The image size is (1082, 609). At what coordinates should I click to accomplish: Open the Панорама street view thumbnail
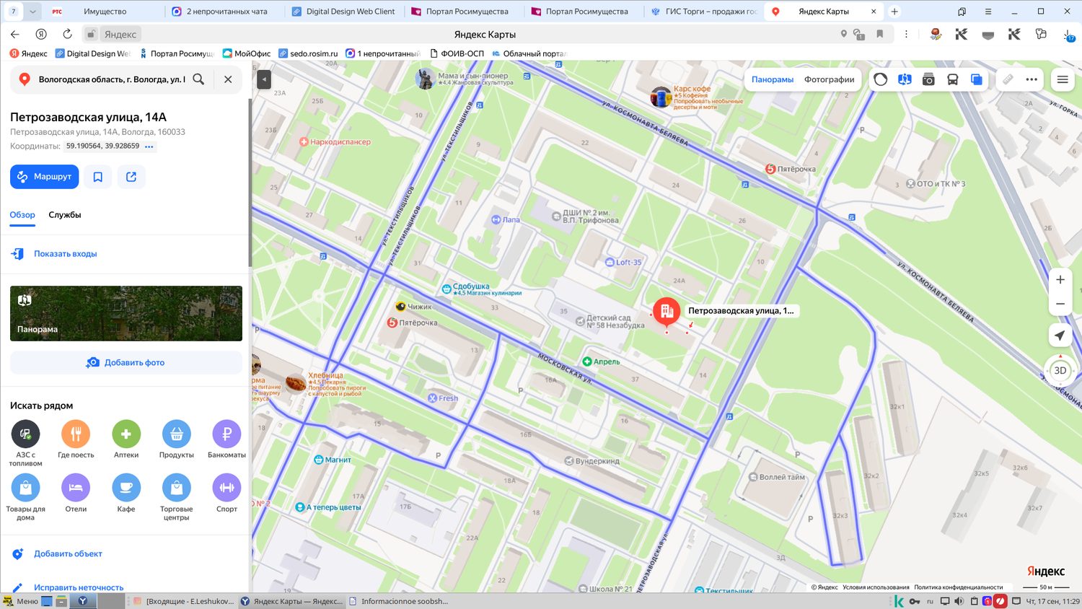coord(126,314)
